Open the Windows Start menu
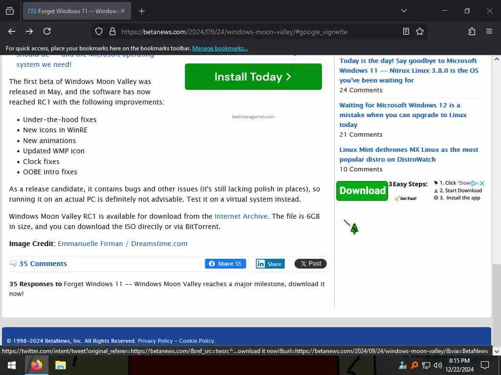 coord(12,365)
